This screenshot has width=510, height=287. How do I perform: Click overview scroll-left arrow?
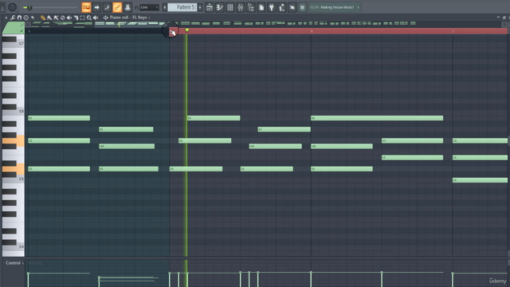(29, 25)
